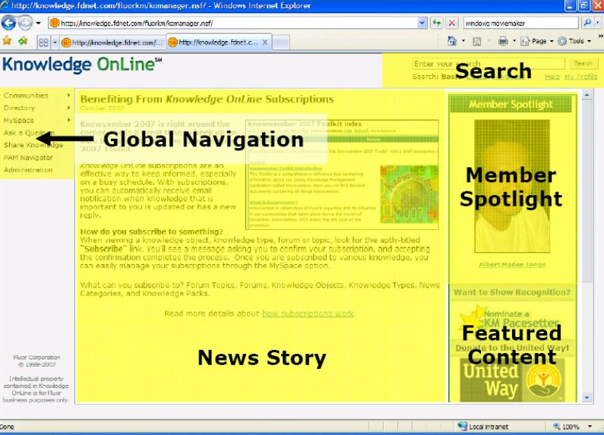Click the scrollbar up arrow

pyautogui.click(x=587, y=94)
